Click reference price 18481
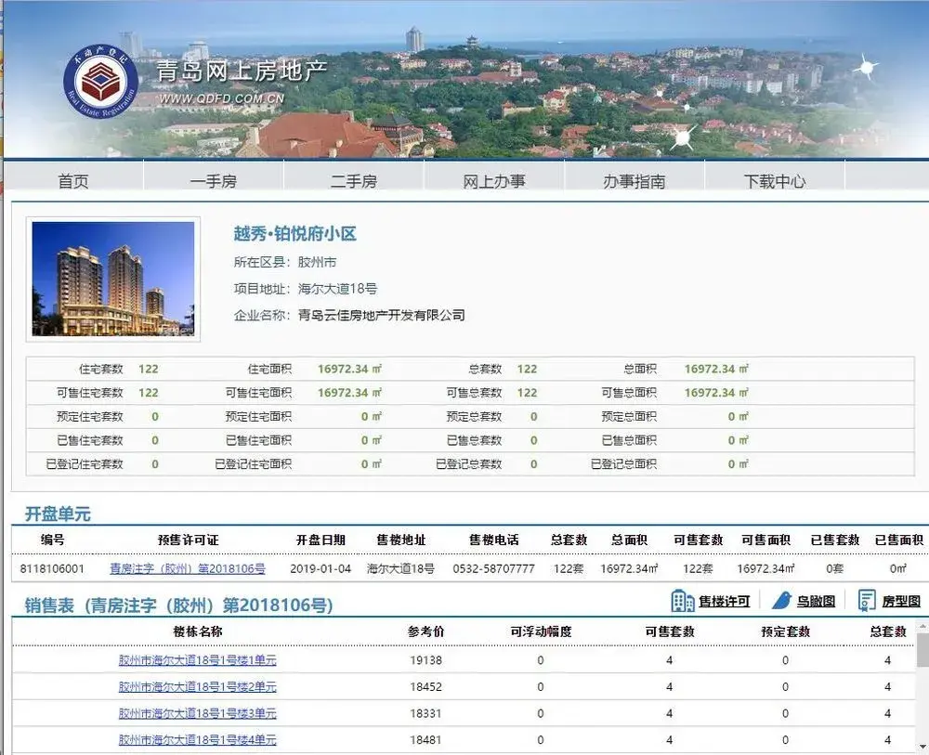 (425, 739)
